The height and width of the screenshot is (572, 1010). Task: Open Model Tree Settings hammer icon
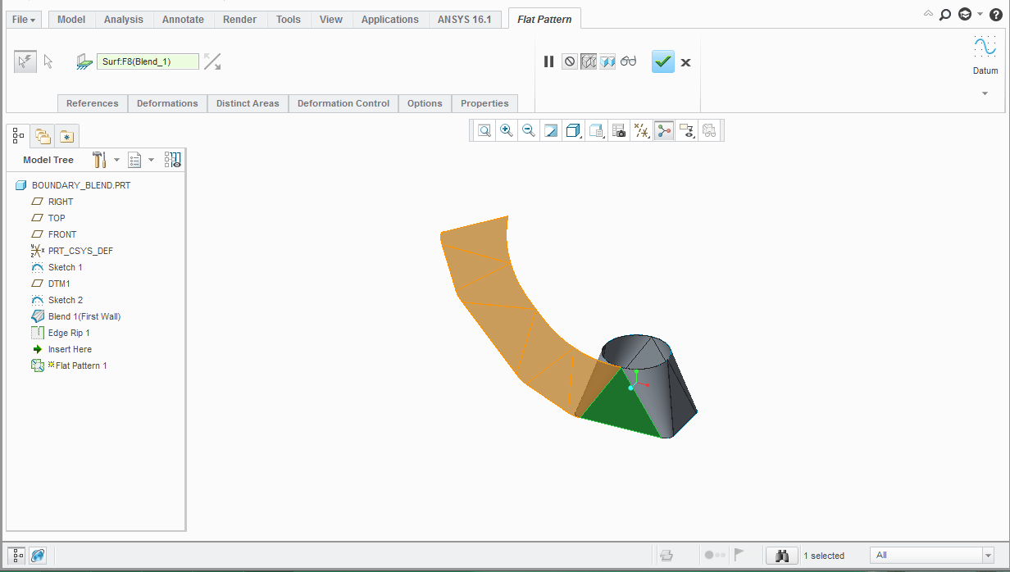pyautogui.click(x=100, y=160)
